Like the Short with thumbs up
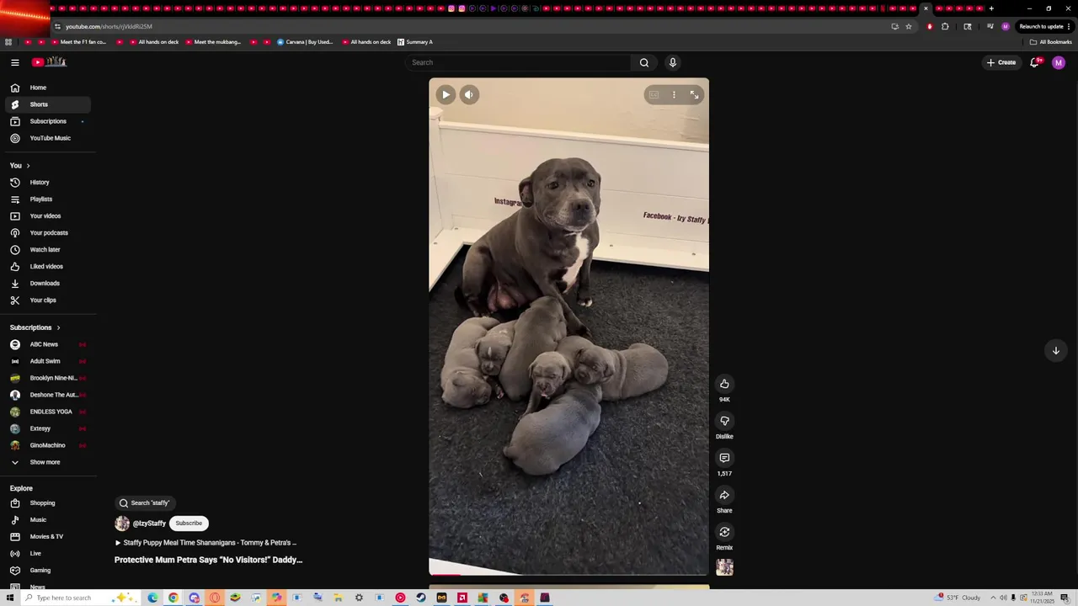1078x606 pixels. coord(724,384)
